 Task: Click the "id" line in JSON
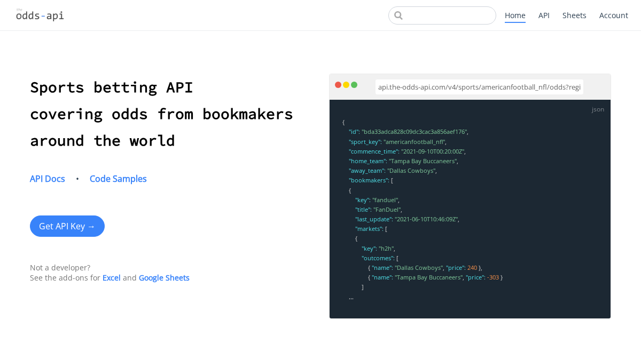409,132
